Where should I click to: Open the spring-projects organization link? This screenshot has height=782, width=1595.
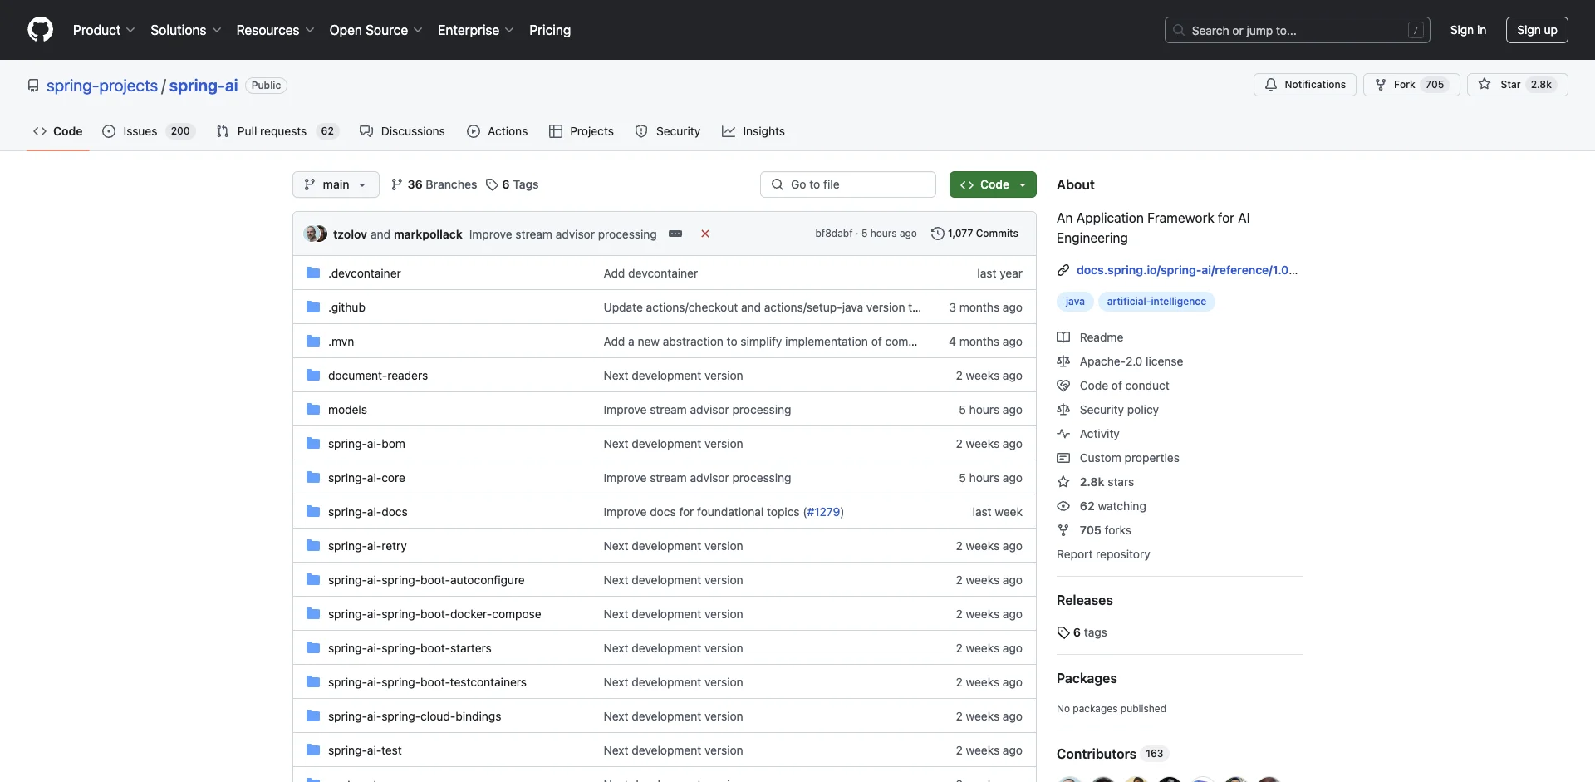pyautogui.click(x=102, y=86)
